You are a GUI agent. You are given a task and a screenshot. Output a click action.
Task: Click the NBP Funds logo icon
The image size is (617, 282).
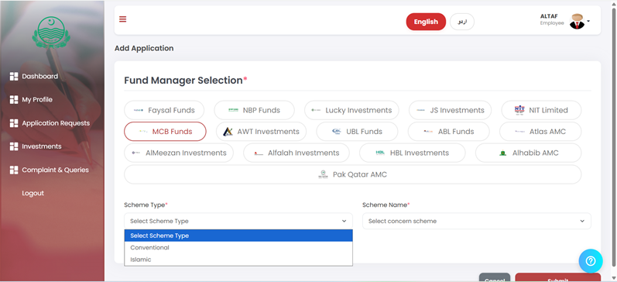(x=233, y=110)
